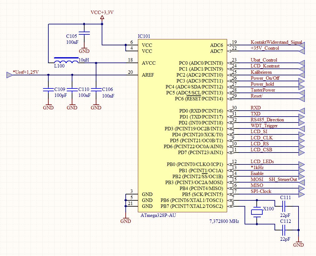316x256 pixels.
Task: Click the LCD_LEDs port arrow
Action: click(302, 164)
